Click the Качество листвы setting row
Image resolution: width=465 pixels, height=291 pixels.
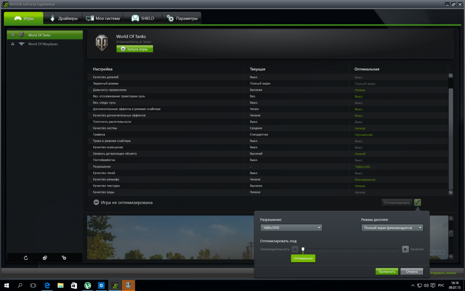268,128
